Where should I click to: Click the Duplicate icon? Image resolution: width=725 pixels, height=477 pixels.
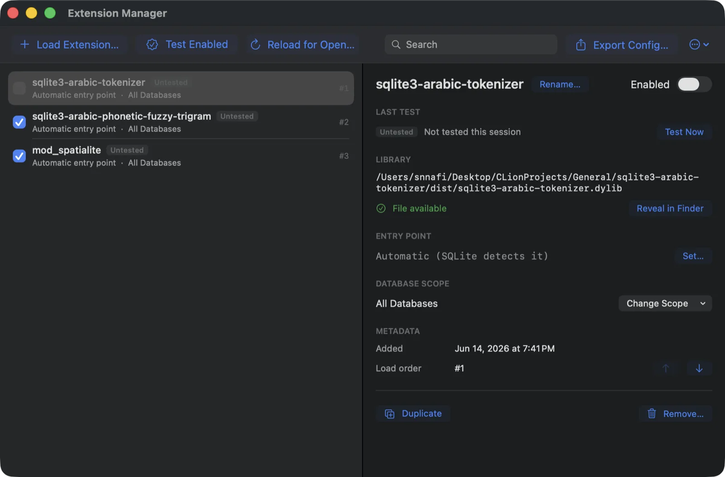coord(390,414)
